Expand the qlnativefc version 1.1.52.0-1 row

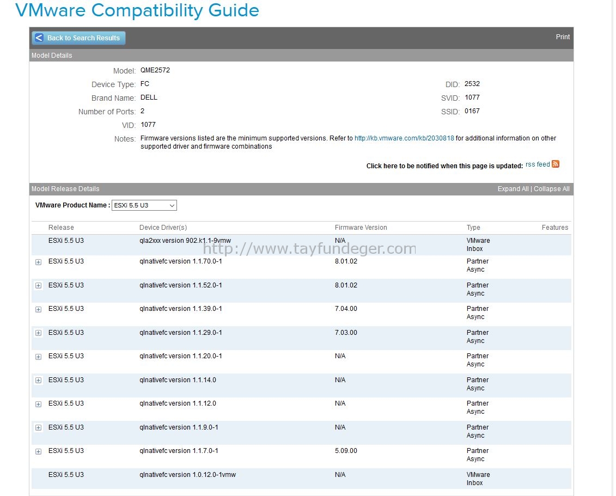pyautogui.click(x=38, y=285)
